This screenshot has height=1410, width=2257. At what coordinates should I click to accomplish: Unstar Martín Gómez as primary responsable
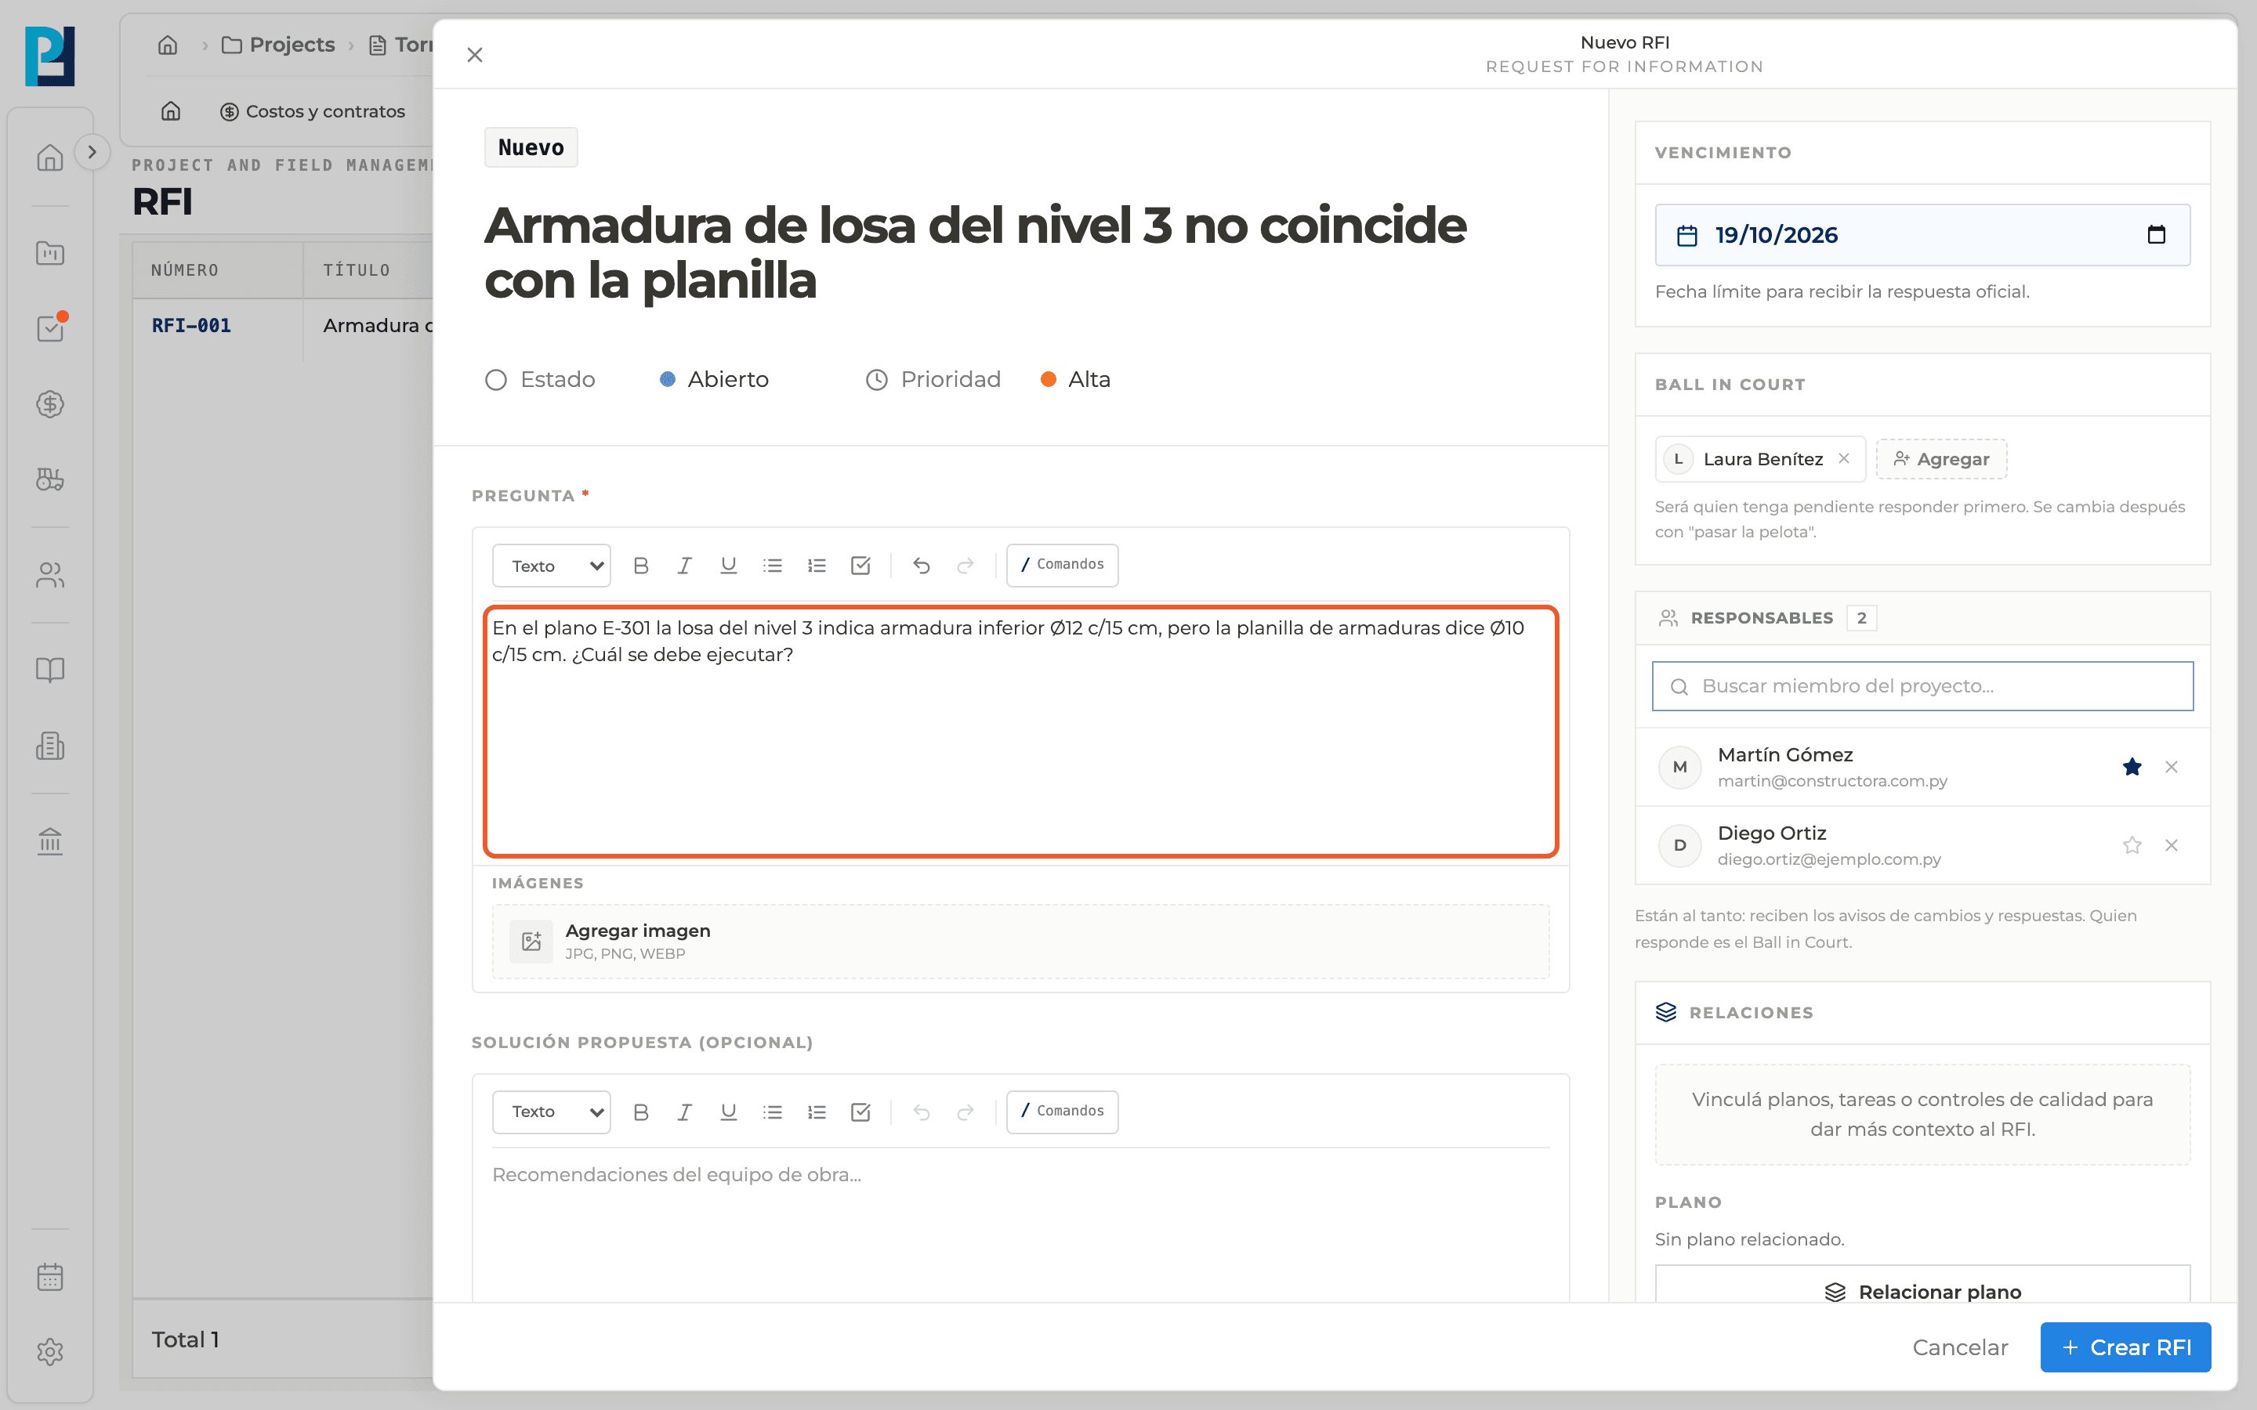2132,767
